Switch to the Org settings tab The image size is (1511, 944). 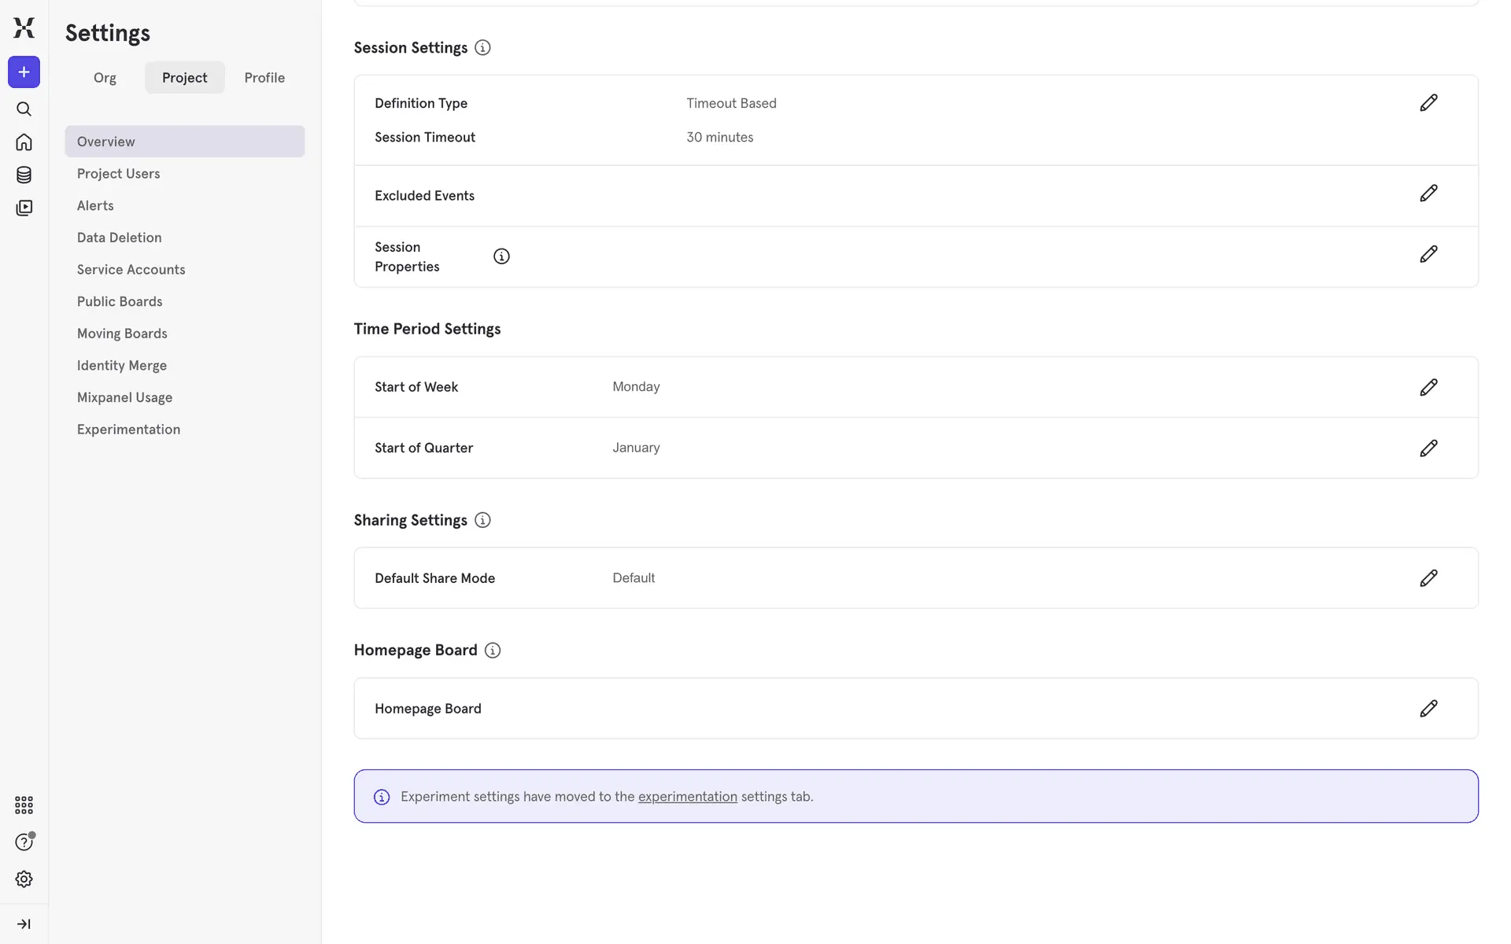(x=105, y=78)
